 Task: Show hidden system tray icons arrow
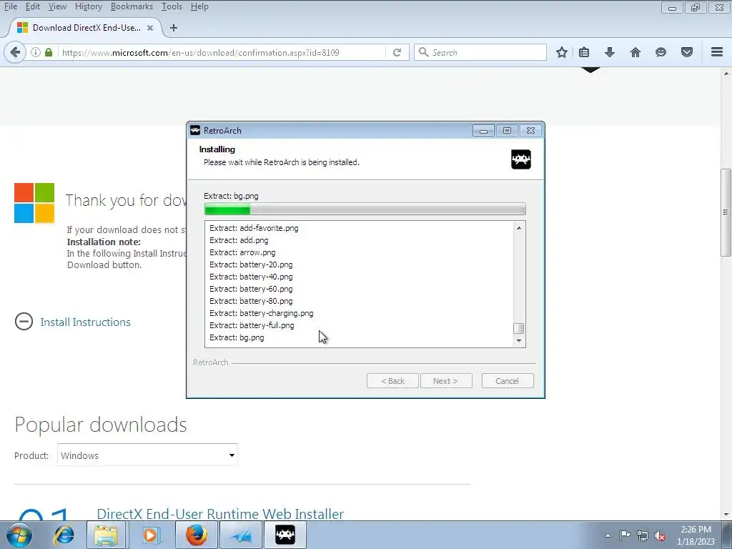click(x=608, y=535)
